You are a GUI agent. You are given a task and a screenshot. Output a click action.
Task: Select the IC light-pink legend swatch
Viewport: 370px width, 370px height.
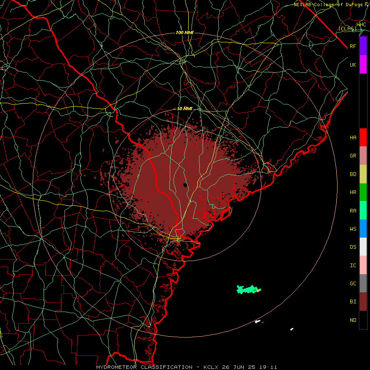[x=363, y=265]
